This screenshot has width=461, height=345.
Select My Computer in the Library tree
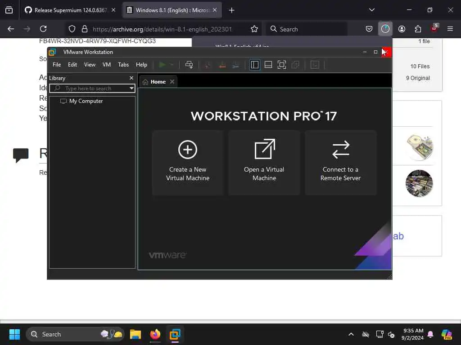tap(86, 101)
